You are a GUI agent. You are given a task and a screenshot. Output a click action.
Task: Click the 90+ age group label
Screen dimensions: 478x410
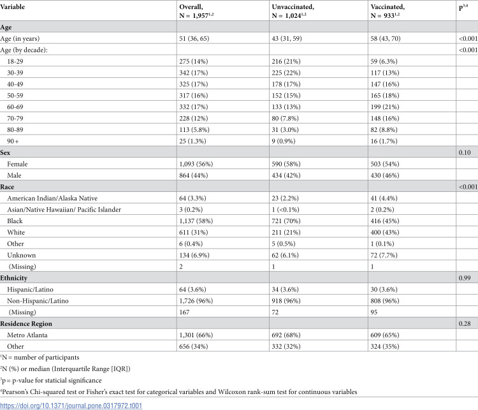click(x=13, y=141)
